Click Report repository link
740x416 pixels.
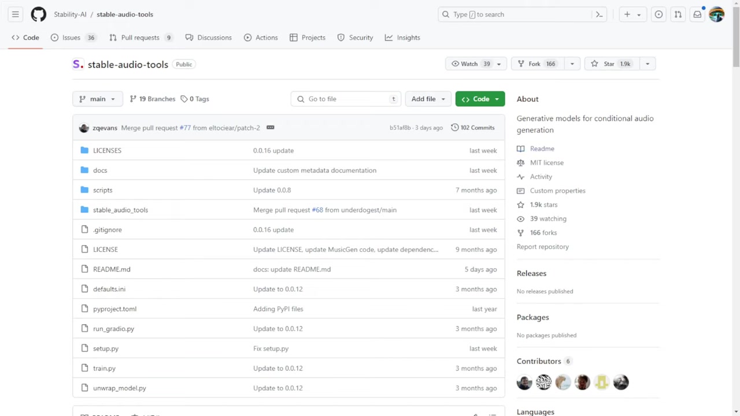click(543, 247)
